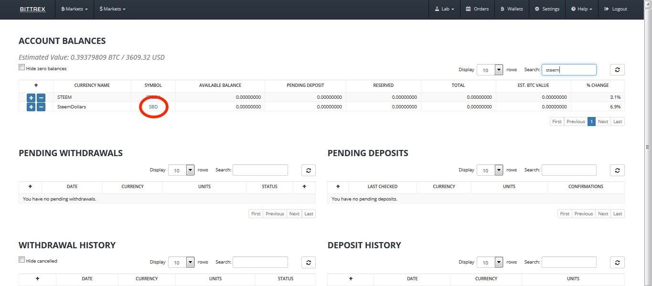652x286 pixels.
Task: Sort Account Balances by Currency Name column
Action: 92,85
